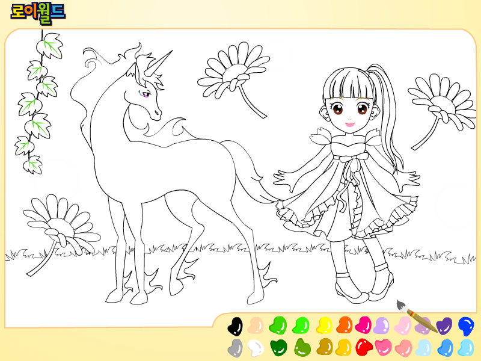Screen dimensions: 481x361
Task: Choose the yellow paint blob
Action: point(325,325)
